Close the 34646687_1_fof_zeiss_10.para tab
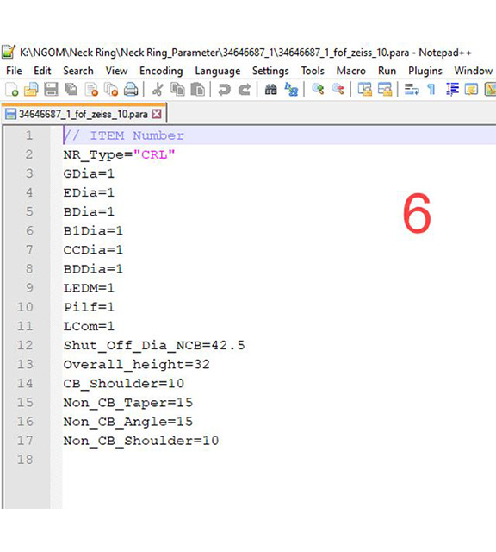The width and height of the screenshot is (496, 552). (x=157, y=114)
